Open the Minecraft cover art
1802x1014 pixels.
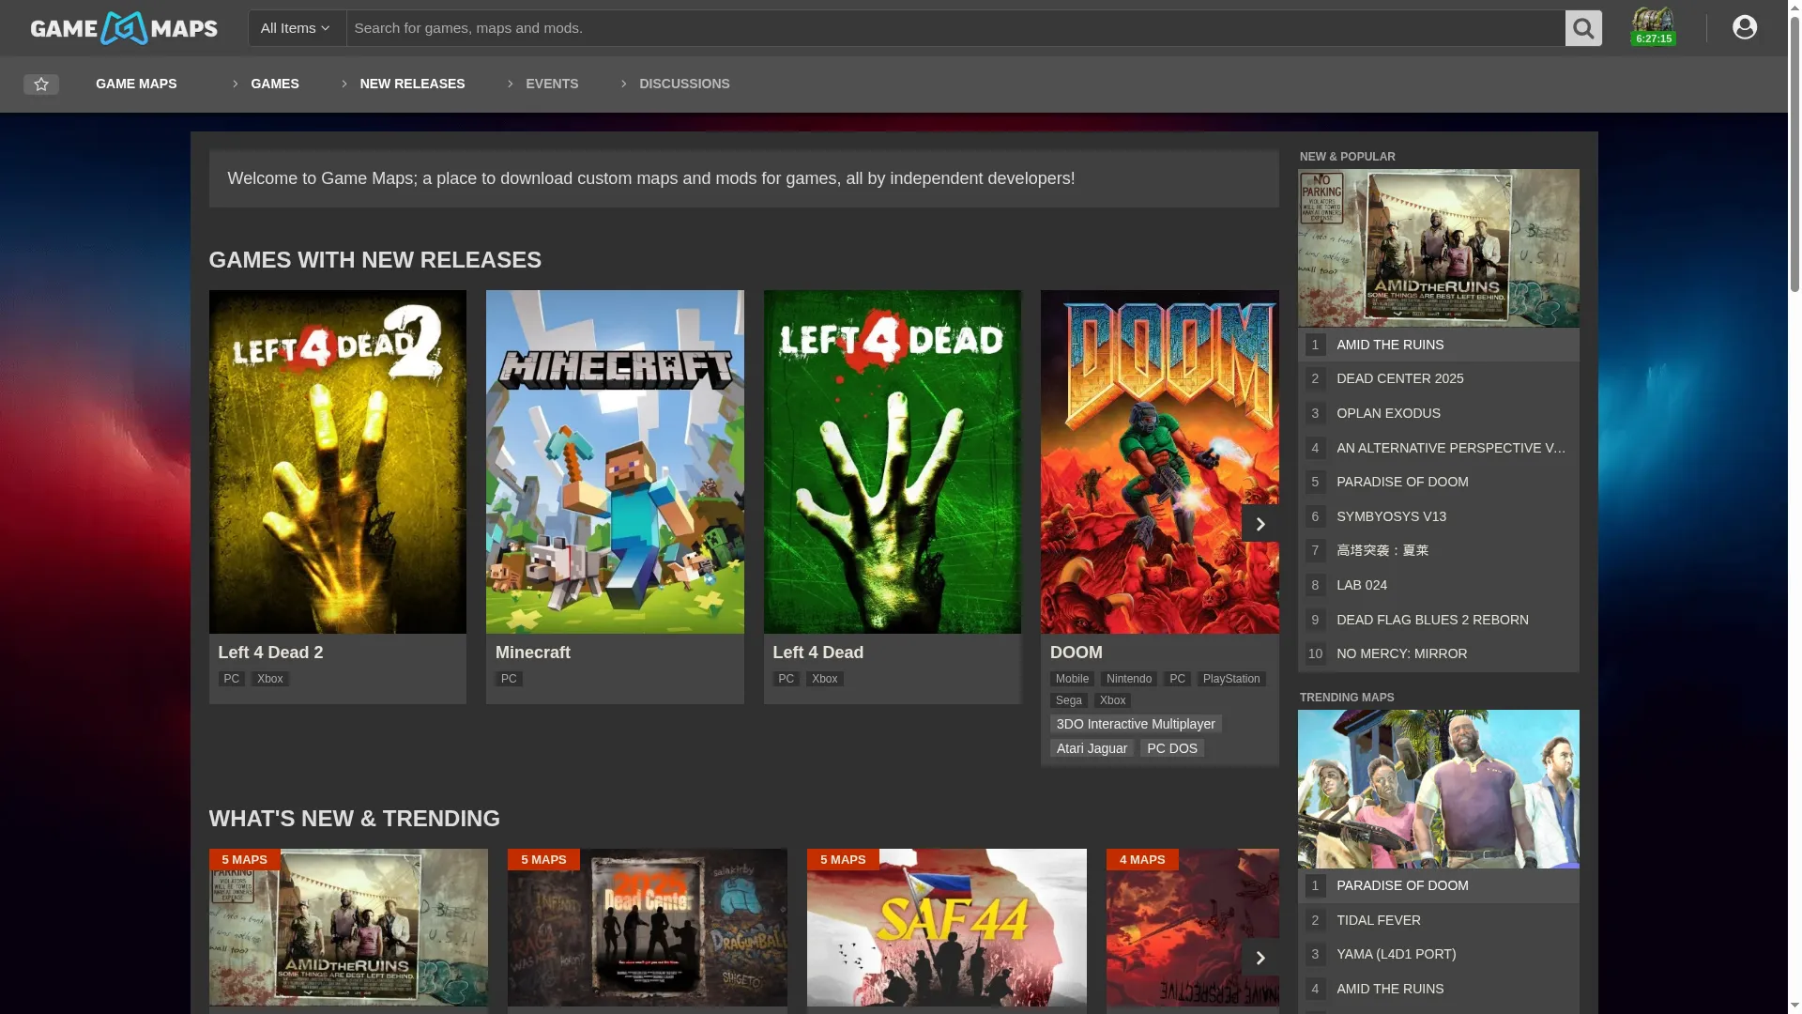[615, 461]
